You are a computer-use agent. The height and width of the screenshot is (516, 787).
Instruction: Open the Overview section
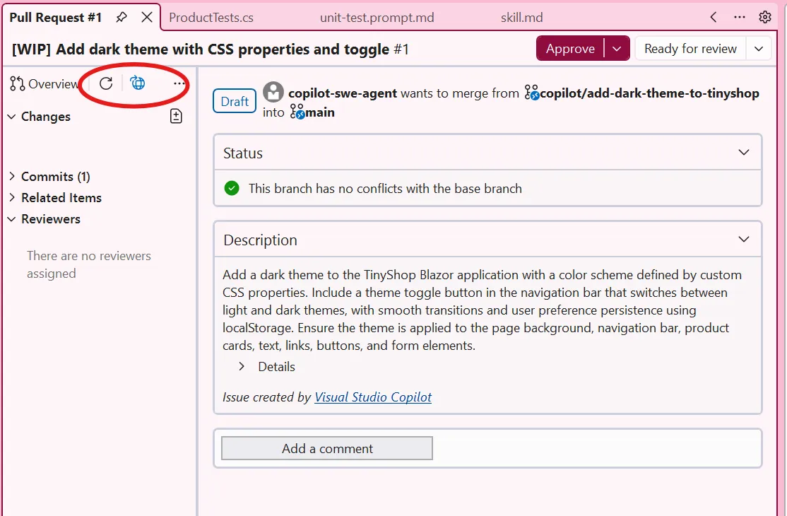[x=45, y=84]
